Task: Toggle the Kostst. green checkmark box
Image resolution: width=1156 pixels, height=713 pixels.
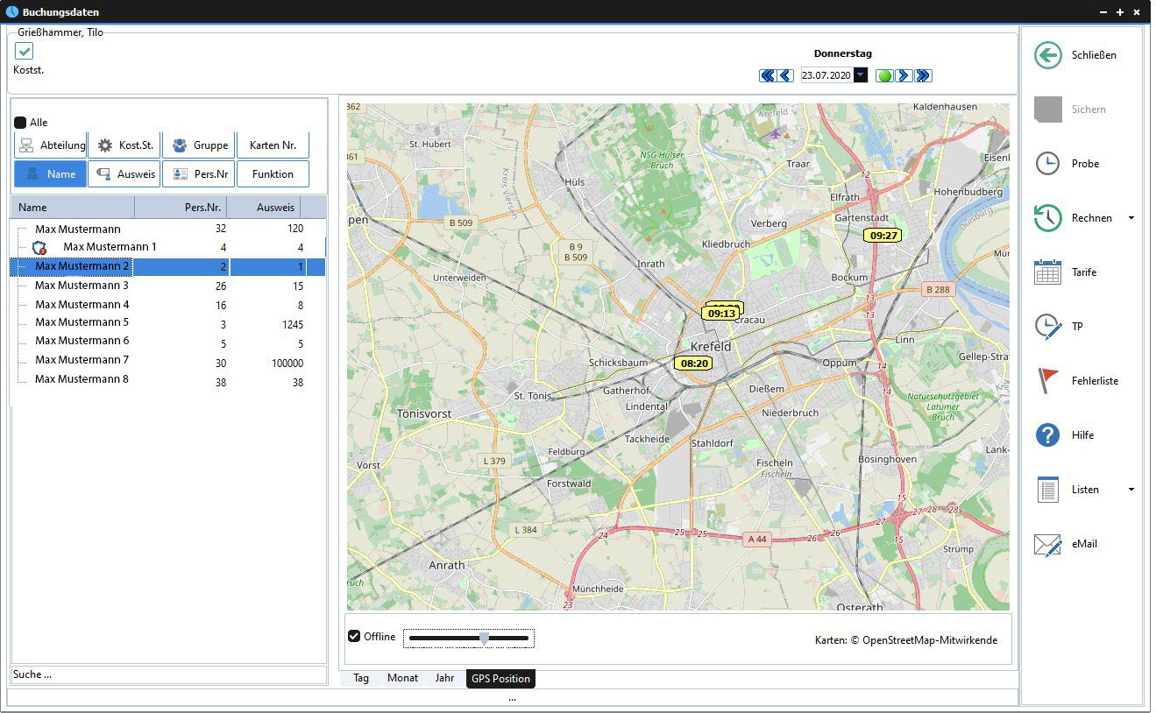Action: [x=25, y=52]
